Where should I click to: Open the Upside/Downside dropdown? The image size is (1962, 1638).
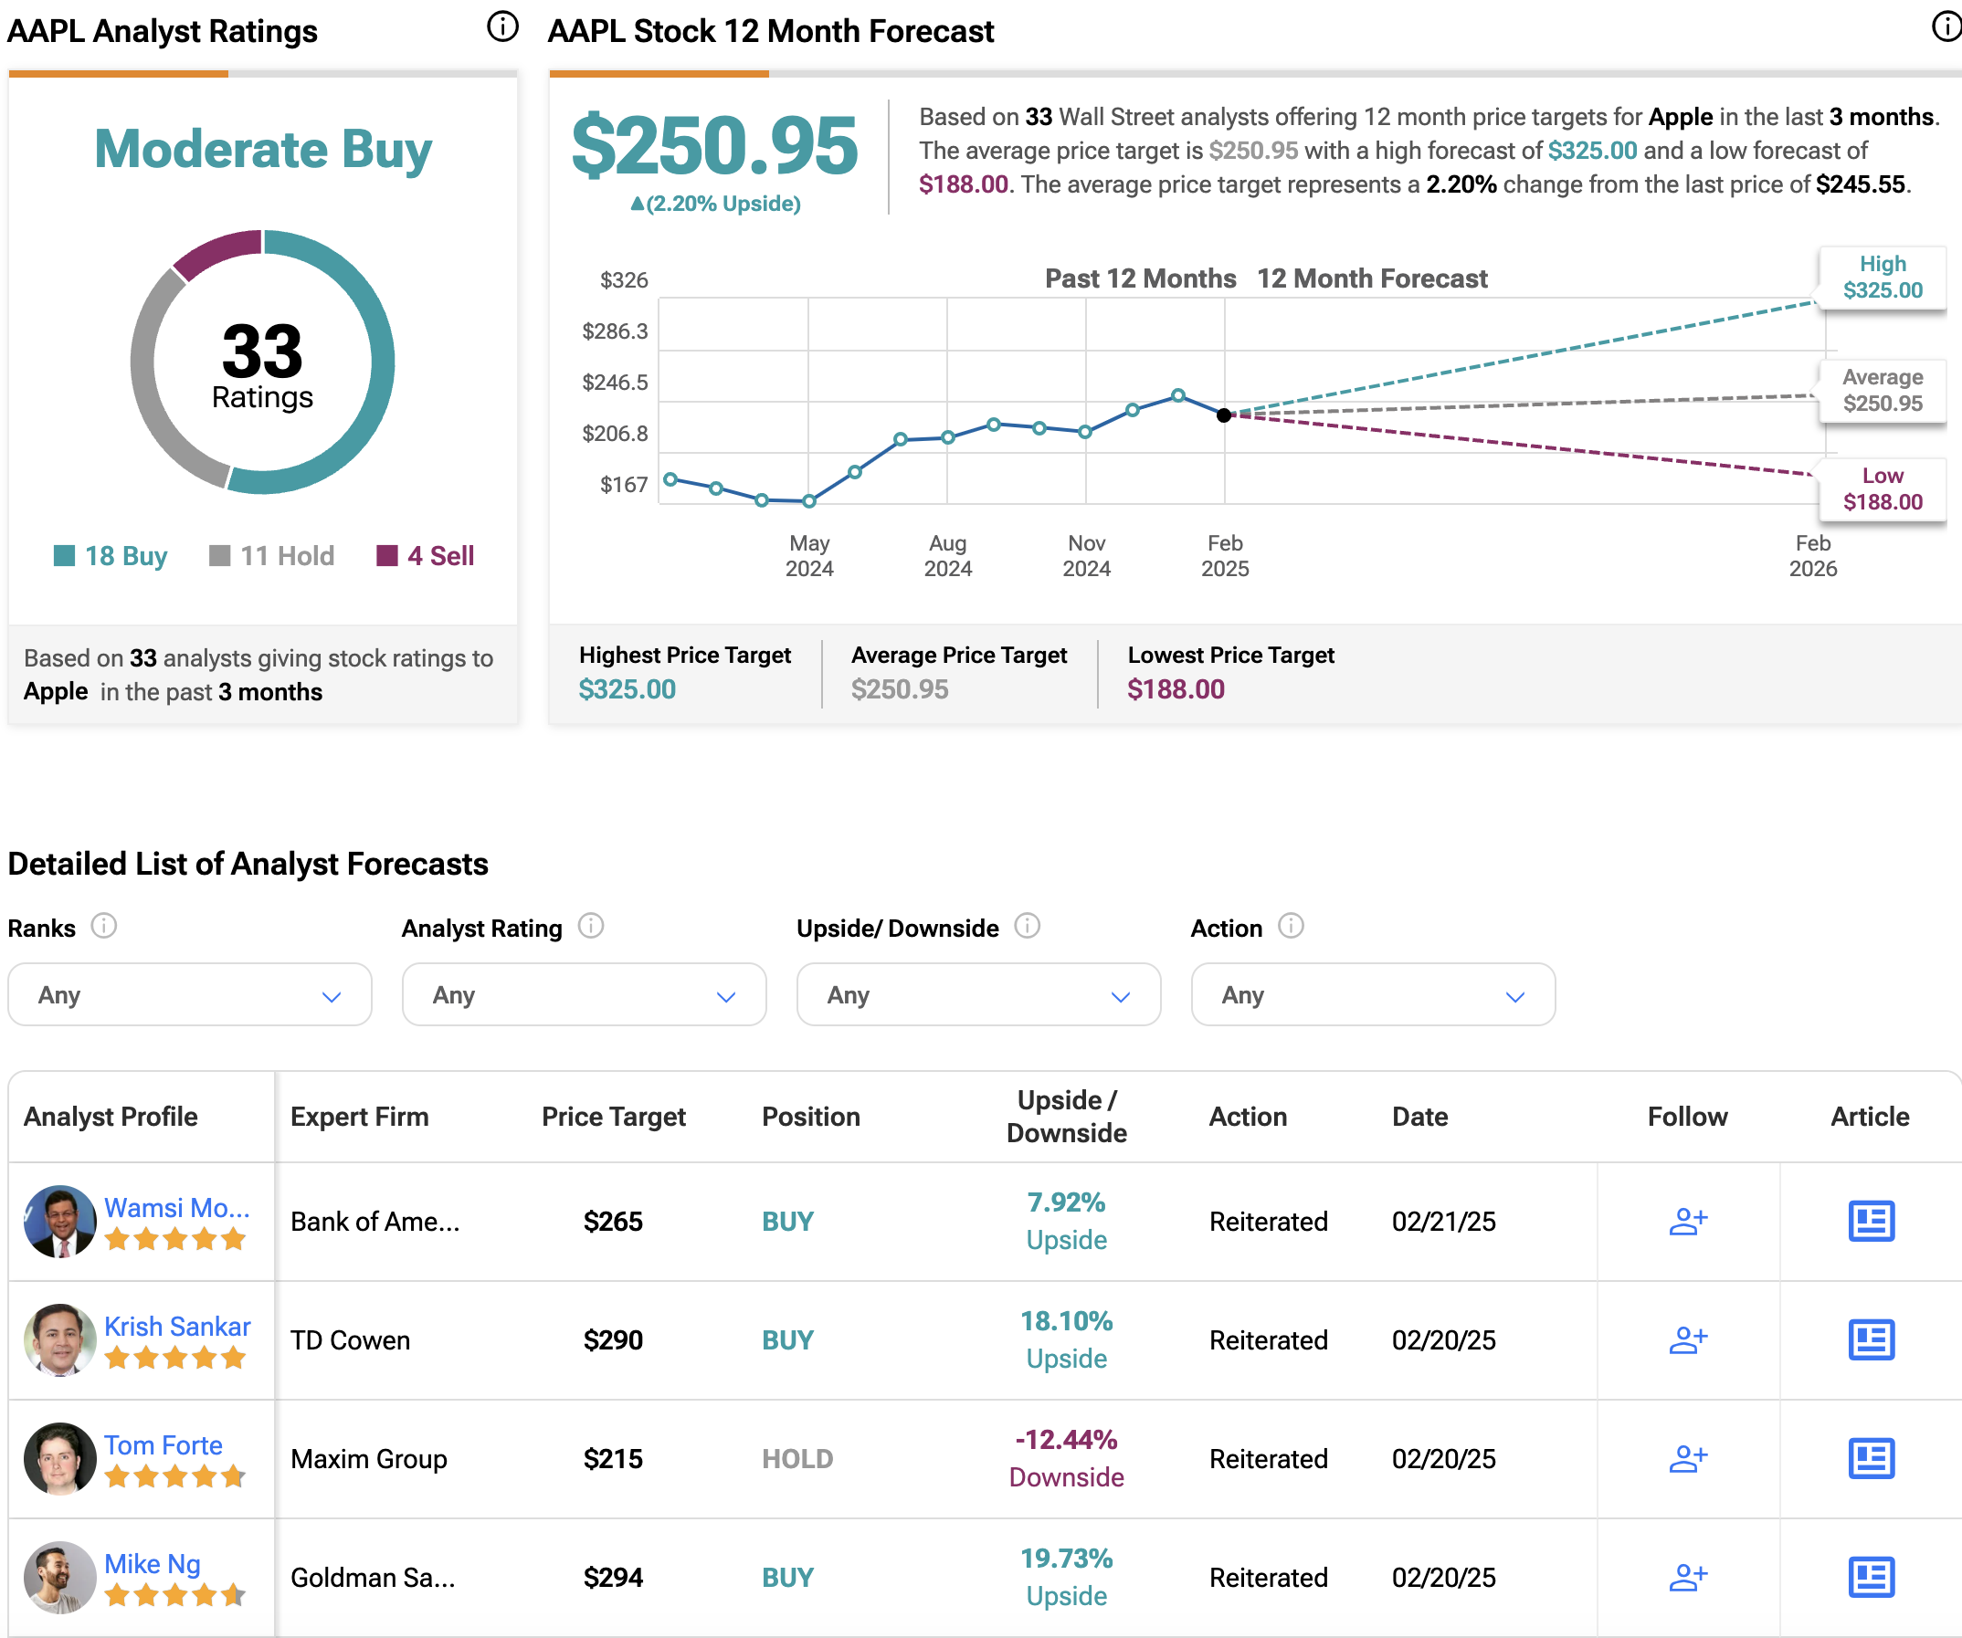pos(978,994)
